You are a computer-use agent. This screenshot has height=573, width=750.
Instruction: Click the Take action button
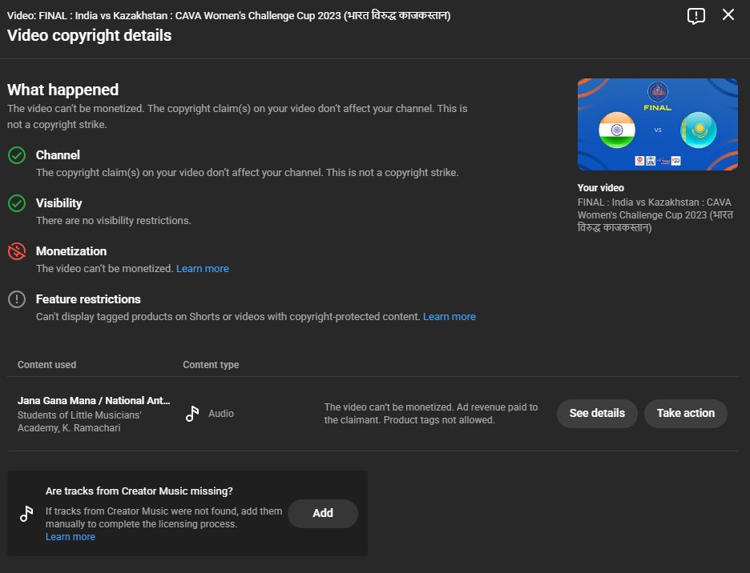685,414
